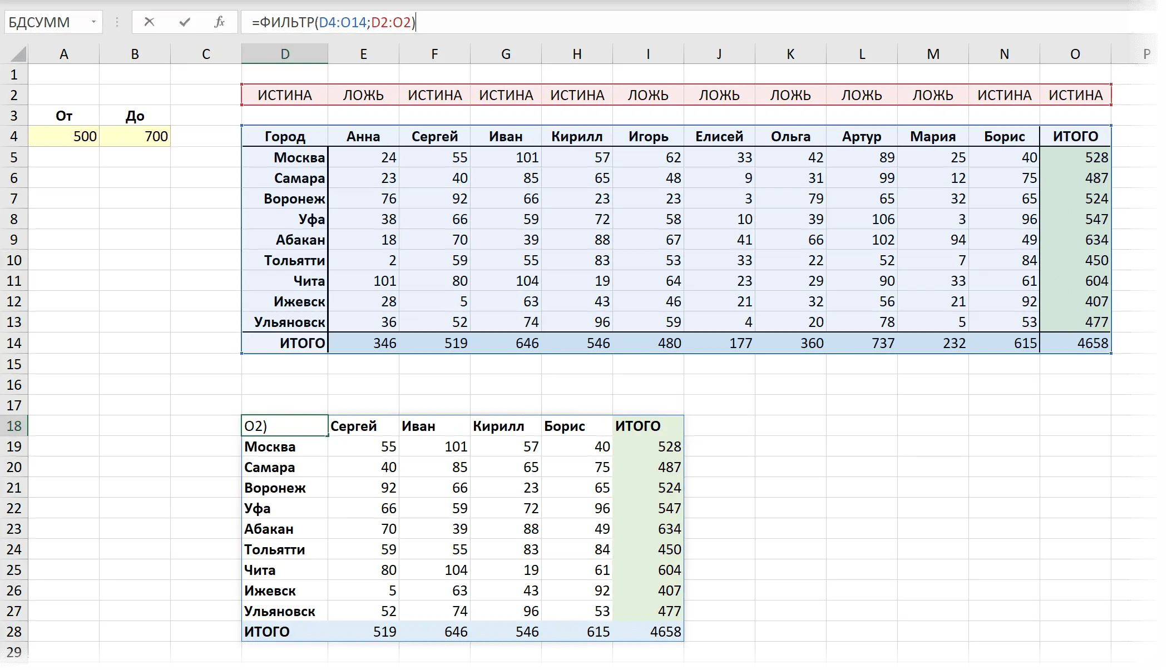Select column H header
Viewport: 1167px width, 670px height.
tap(577, 54)
